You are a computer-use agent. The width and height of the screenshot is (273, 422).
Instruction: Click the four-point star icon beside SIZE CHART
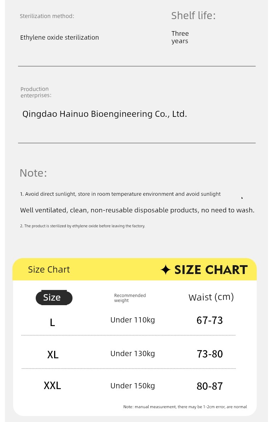click(165, 270)
